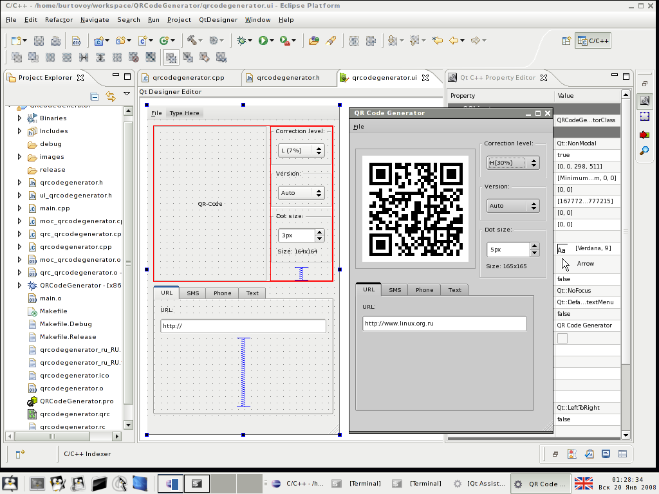Open the Refactor menu

click(x=59, y=20)
